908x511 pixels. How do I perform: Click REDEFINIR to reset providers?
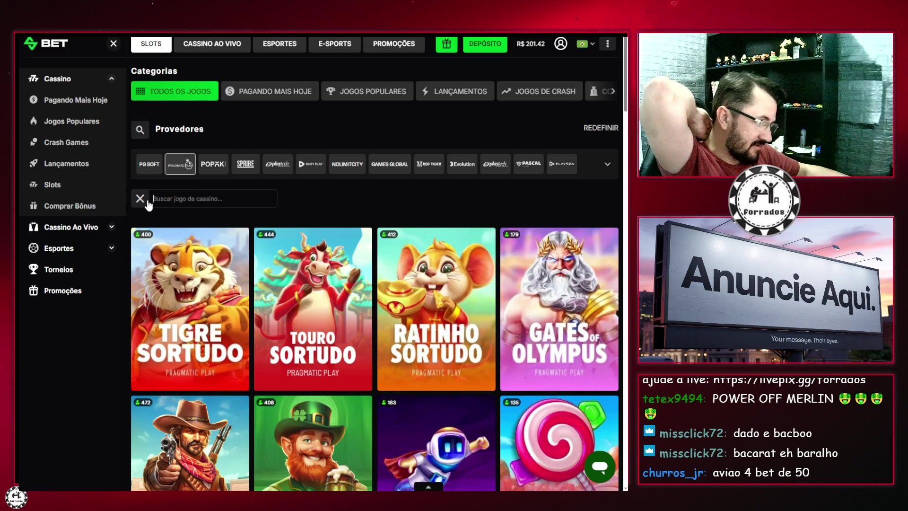point(601,128)
